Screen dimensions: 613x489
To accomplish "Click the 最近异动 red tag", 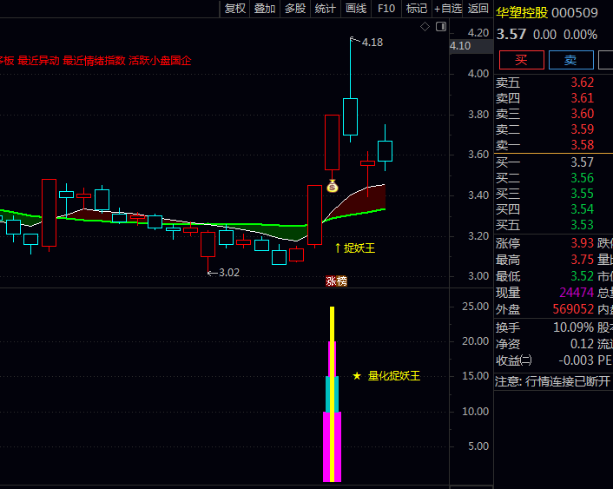I will pos(39,61).
